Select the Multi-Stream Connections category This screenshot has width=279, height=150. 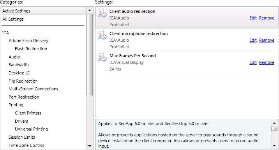click(x=33, y=89)
